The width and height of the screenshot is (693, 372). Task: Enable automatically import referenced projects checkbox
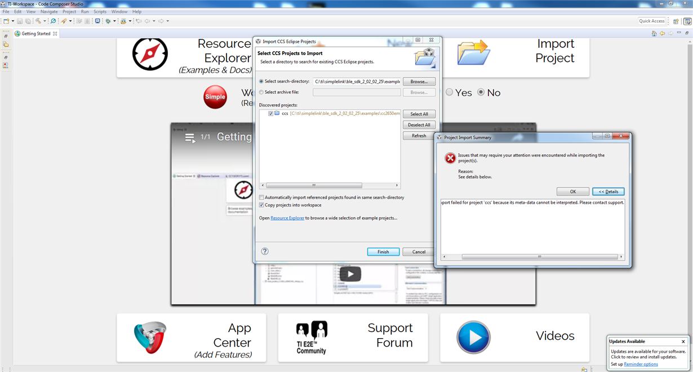[x=261, y=198]
